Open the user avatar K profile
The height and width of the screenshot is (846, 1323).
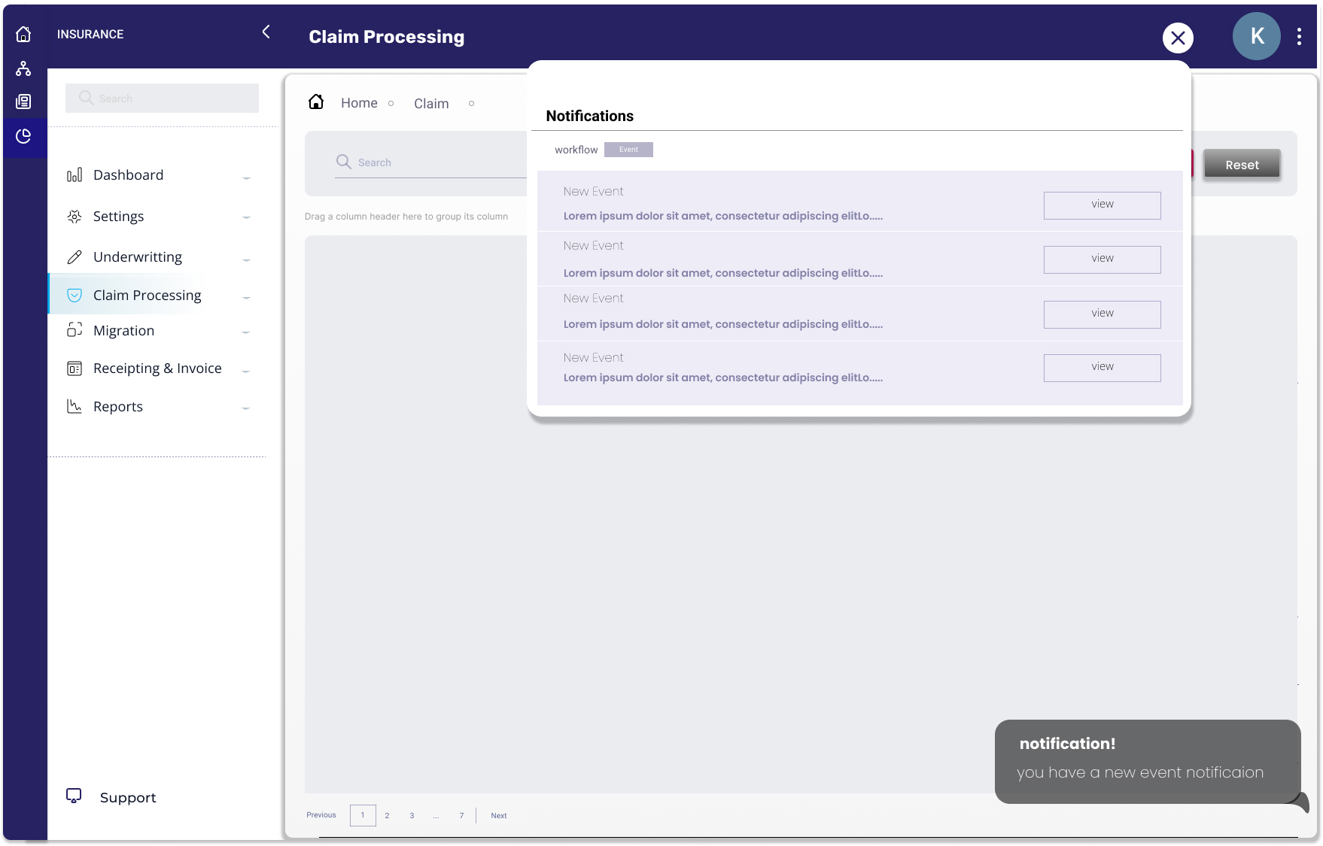tap(1256, 36)
